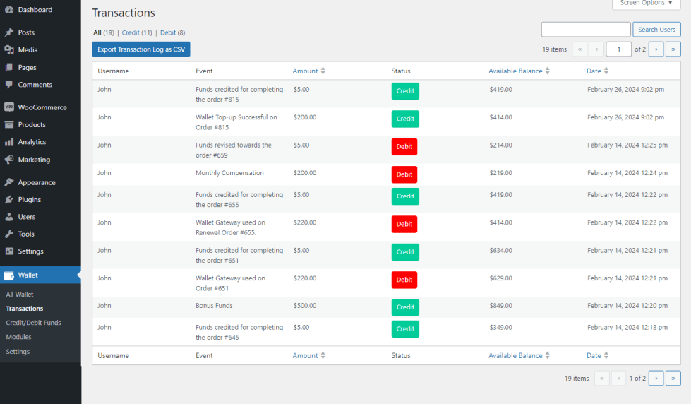Click the Appearance paintbrush icon

[9, 182]
